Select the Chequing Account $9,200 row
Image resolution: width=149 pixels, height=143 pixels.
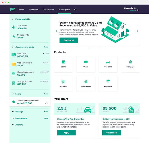[x=30, y=74]
